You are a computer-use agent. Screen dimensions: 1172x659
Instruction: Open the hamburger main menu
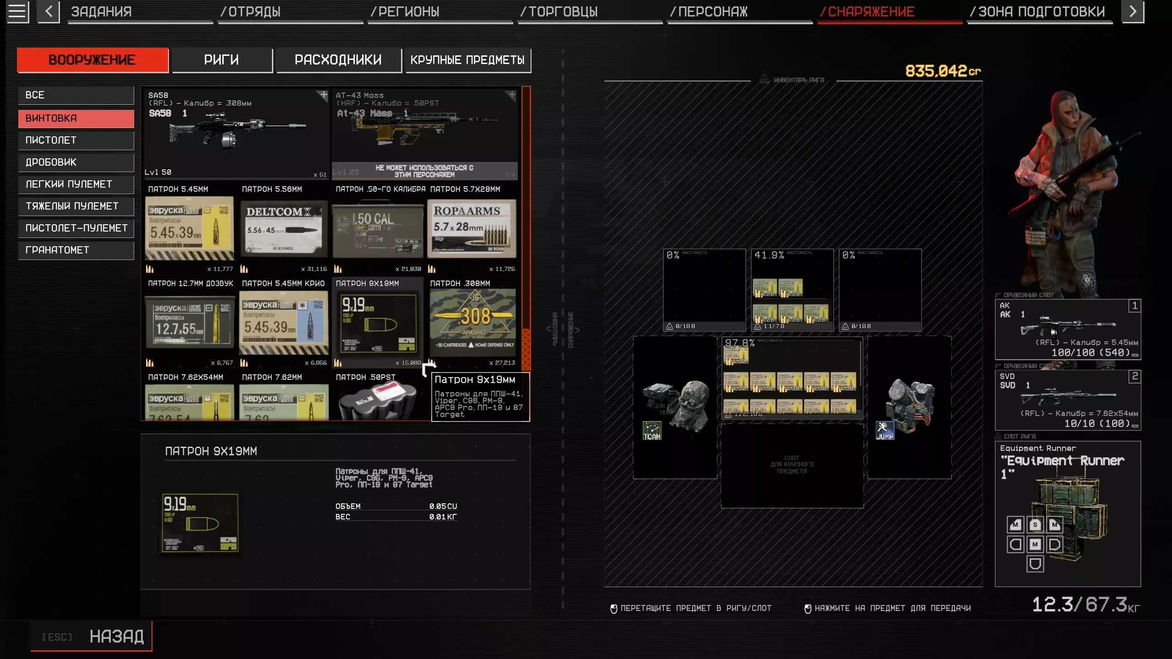pyautogui.click(x=17, y=11)
